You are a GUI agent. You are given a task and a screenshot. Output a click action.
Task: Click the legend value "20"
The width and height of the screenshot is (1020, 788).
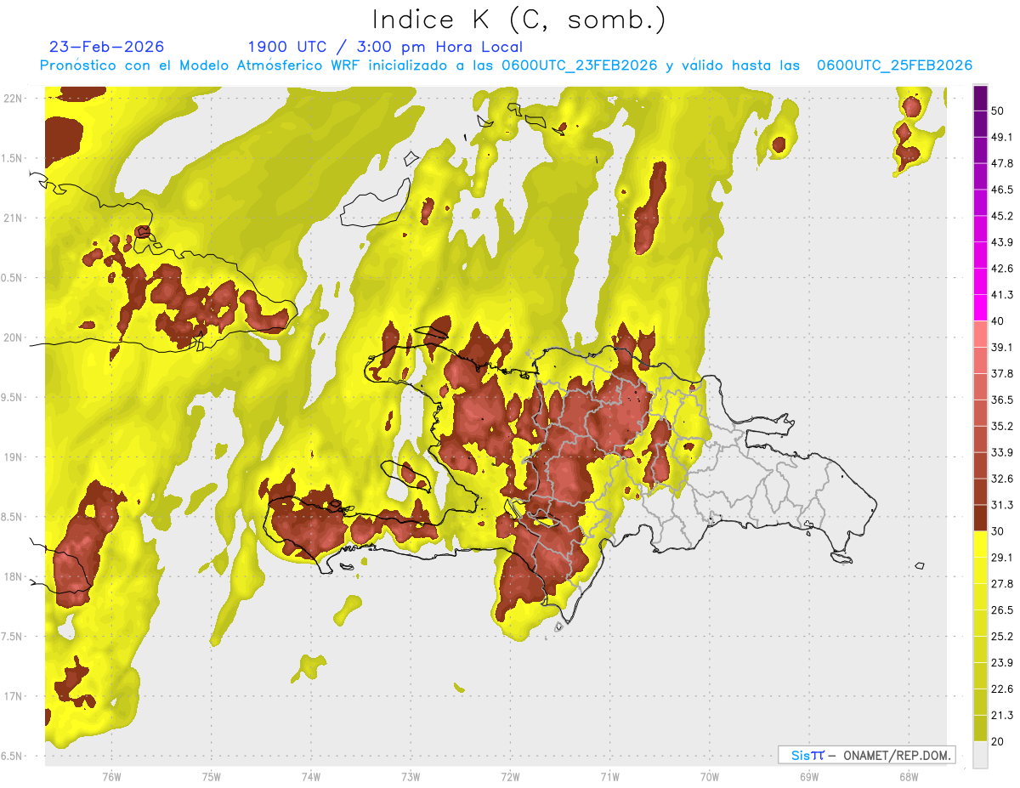pos(999,742)
